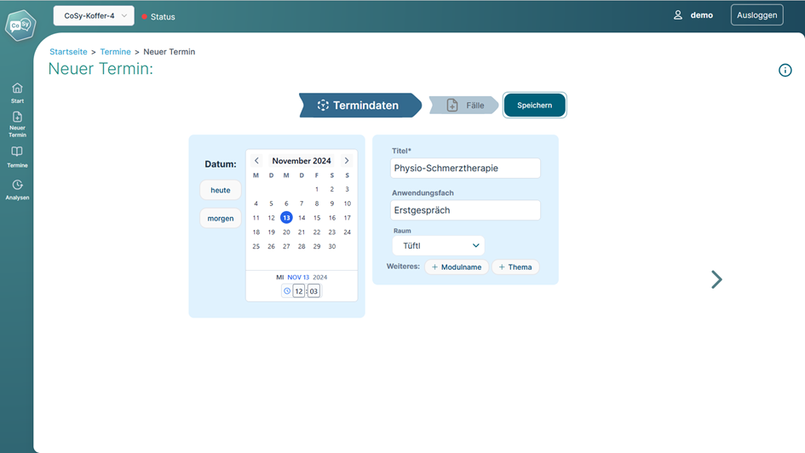The width and height of the screenshot is (805, 453).
Task: Click into the Titel input field
Action: [x=465, y=169]
